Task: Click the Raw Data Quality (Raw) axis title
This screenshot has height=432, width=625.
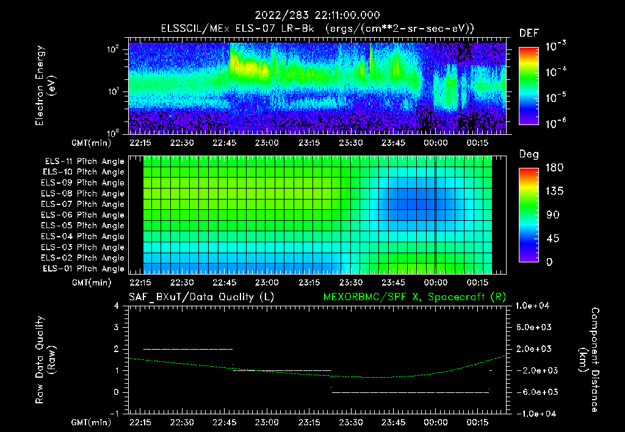Action: point(45,359)
